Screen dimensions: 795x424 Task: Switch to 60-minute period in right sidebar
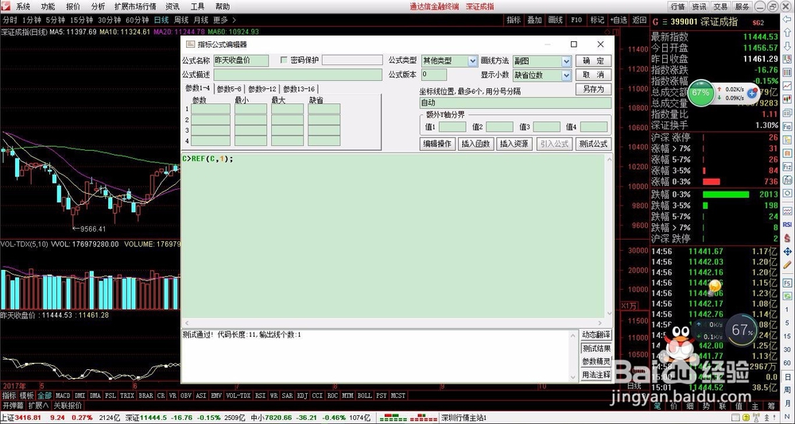coord(787,363)
